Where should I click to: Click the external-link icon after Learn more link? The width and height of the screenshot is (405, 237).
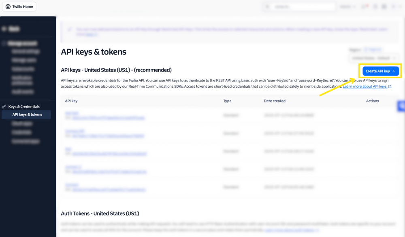pos(390,87)
